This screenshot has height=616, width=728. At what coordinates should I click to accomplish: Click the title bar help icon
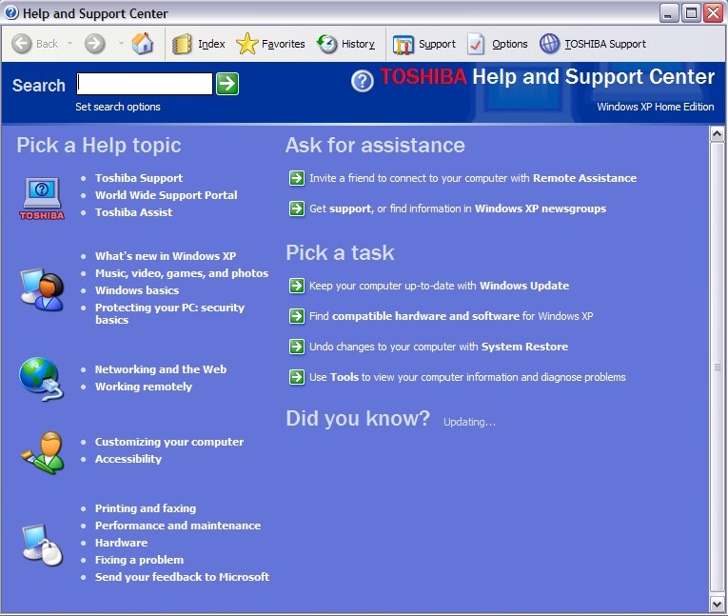click(x=11, y=13)
